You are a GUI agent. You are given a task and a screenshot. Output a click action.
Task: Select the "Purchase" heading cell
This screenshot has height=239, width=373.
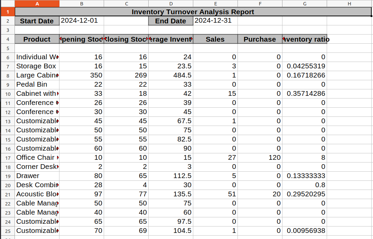[260, 39]
